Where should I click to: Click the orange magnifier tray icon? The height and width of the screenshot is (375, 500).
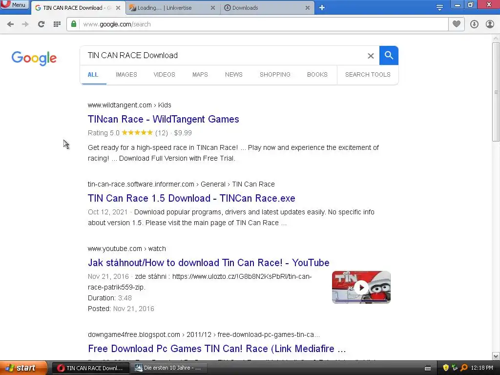coord(464,368)
